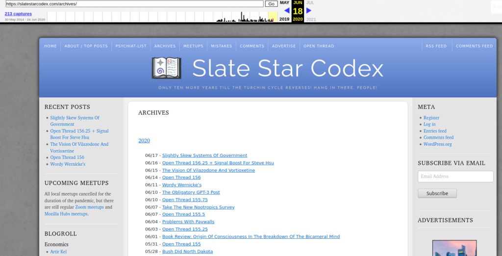Follow the Mozilla Hubs meetups link
This screenshot has width=502, height=256.
(66, 214)
